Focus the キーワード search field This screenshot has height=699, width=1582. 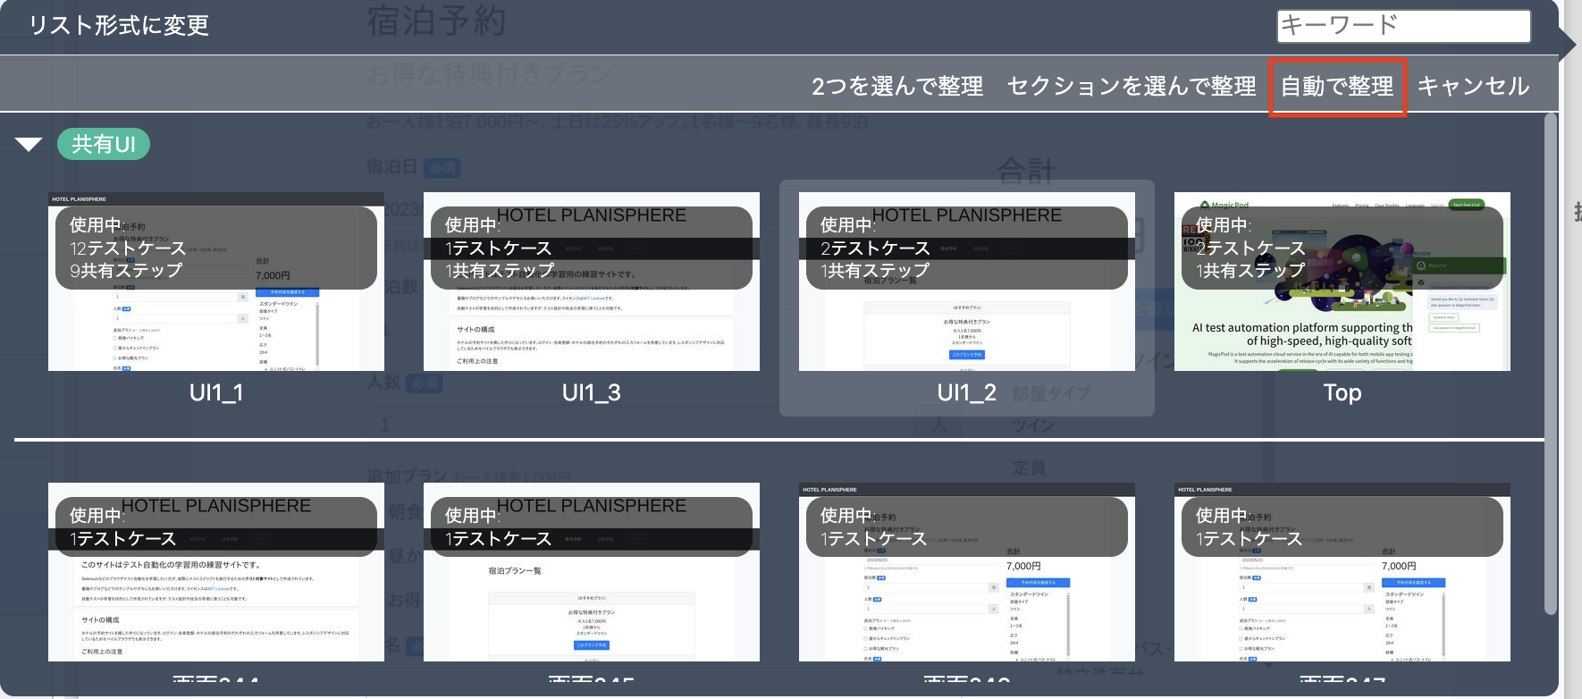(1403, 26)
